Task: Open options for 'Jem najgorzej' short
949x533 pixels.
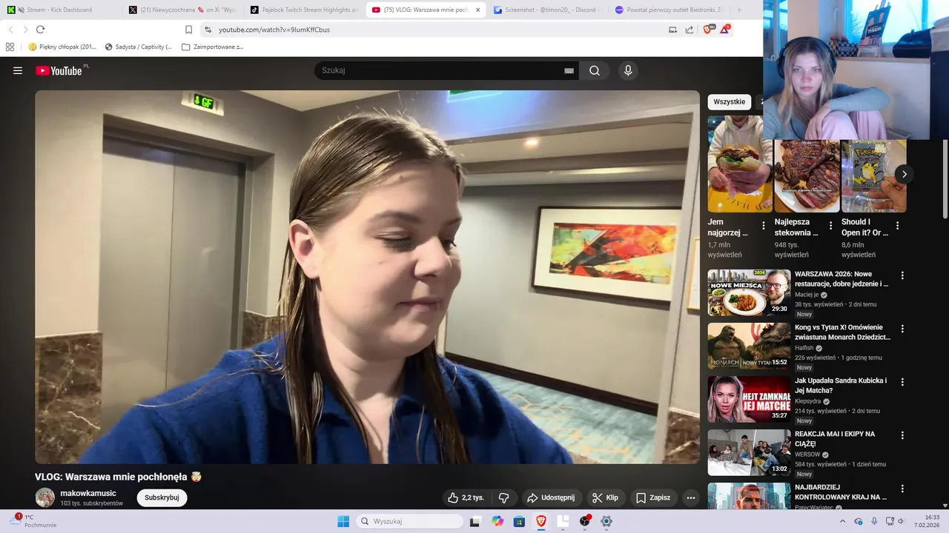Action: pyautogui.click(x=764, y=226)
